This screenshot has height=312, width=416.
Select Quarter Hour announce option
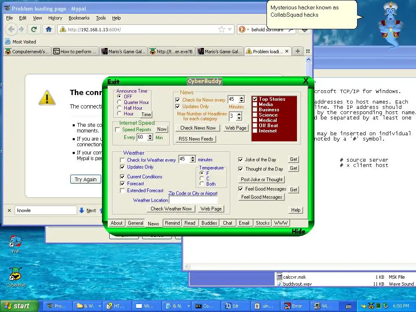119,102
